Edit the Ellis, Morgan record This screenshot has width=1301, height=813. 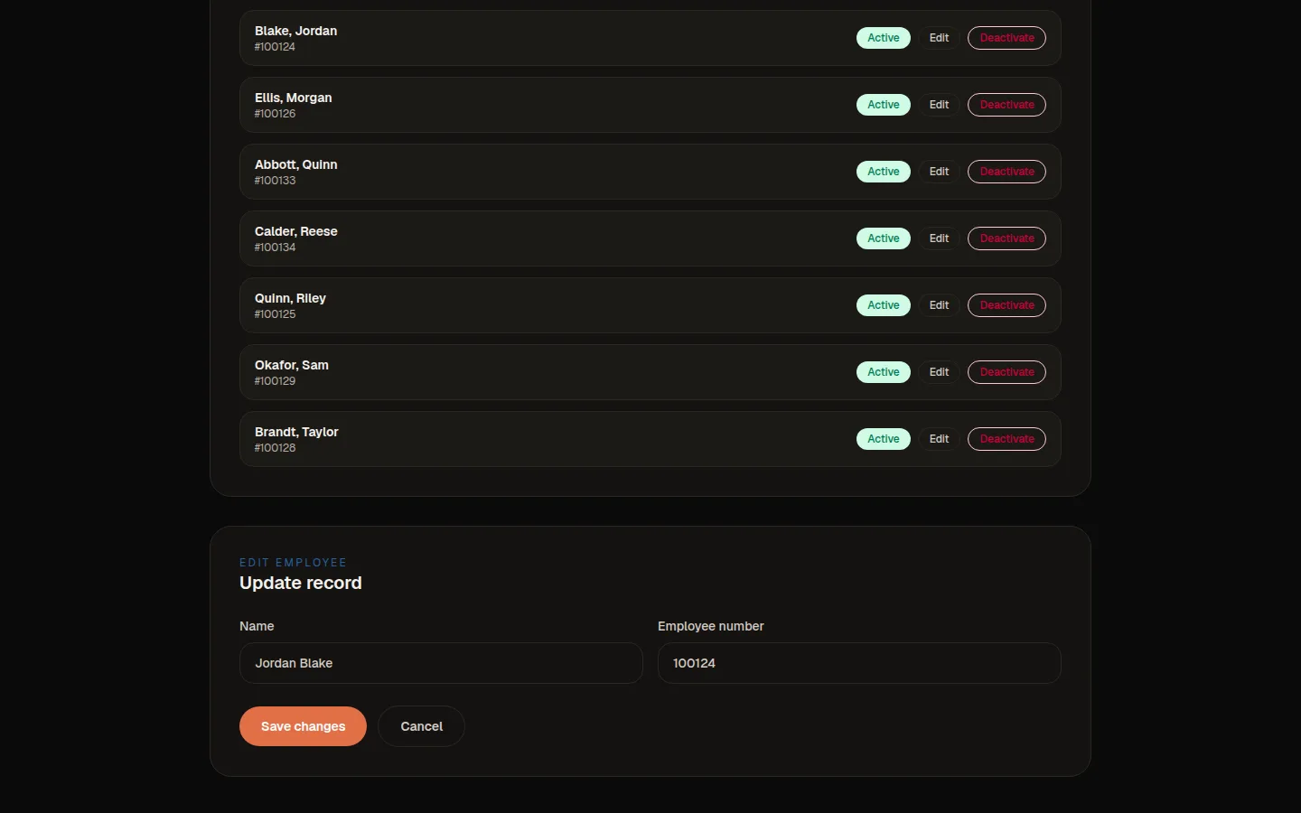[939, 105]
